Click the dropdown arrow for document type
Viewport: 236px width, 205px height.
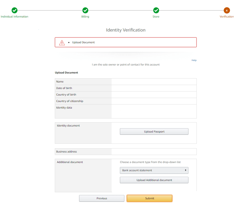tap(186, 170)
